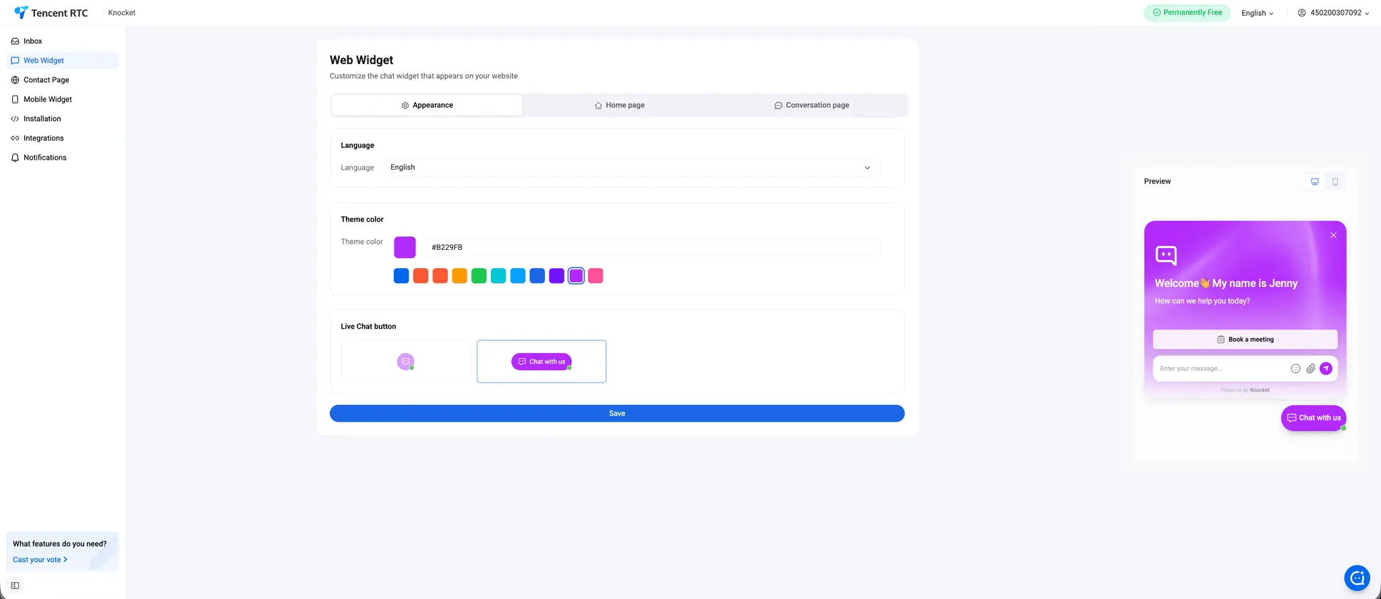This screenshot has height=599, width=1381.
Task: Open the emoji picker in preview
Action: pos(1295,369)
